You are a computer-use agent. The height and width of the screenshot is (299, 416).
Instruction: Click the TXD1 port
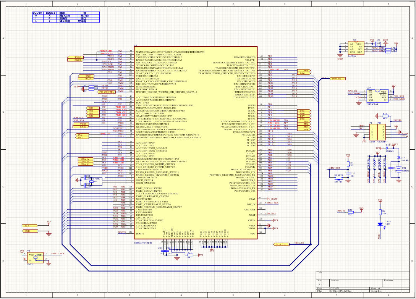[x=86, y=76]
